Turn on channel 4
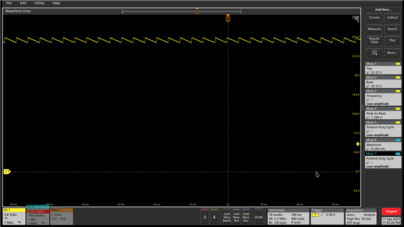 pos(214,217)
